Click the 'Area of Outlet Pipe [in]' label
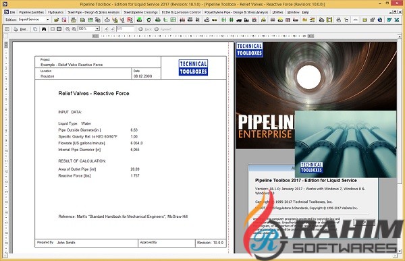Screen dimensions: 405x261 click(77, 169)
